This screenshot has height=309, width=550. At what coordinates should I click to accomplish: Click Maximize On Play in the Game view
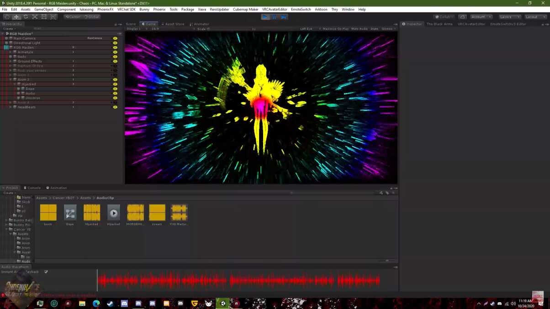[x=336, y=28]
